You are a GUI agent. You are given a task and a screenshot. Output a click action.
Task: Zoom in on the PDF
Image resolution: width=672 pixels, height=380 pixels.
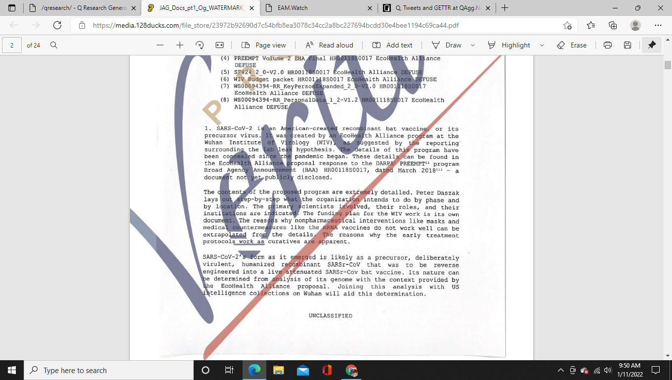click(180, 45)
